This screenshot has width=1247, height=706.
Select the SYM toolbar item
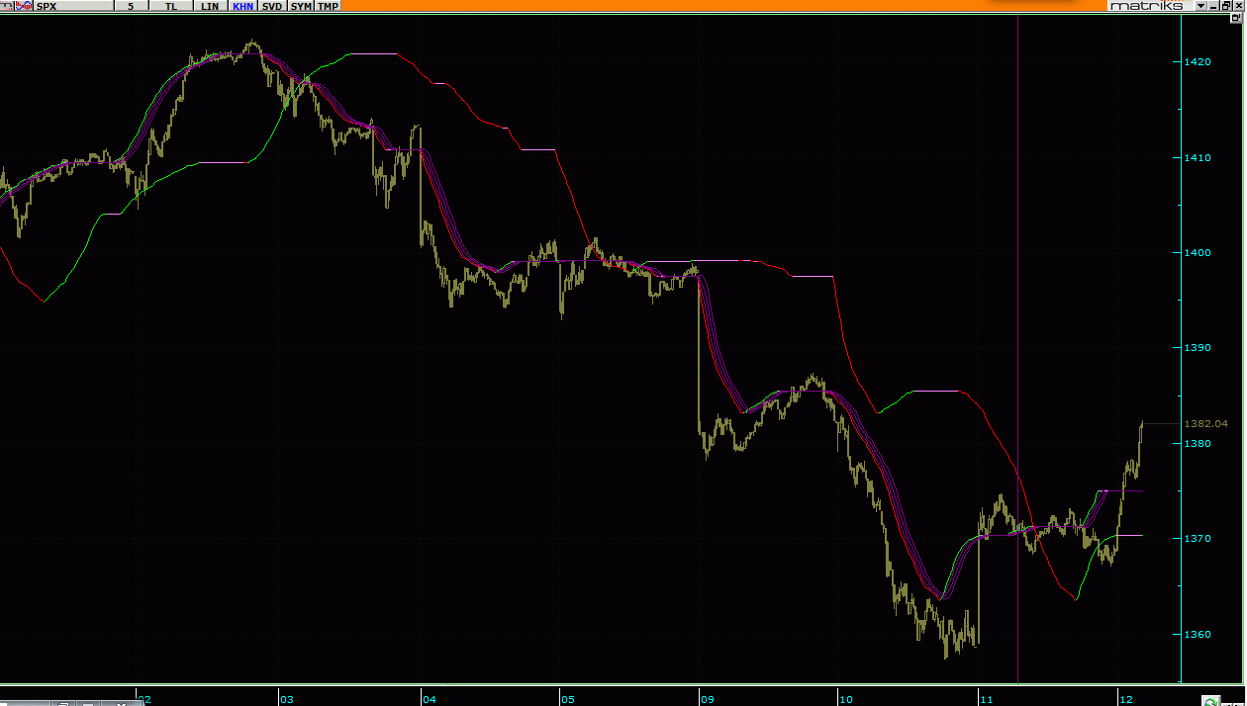coord(301,6)
